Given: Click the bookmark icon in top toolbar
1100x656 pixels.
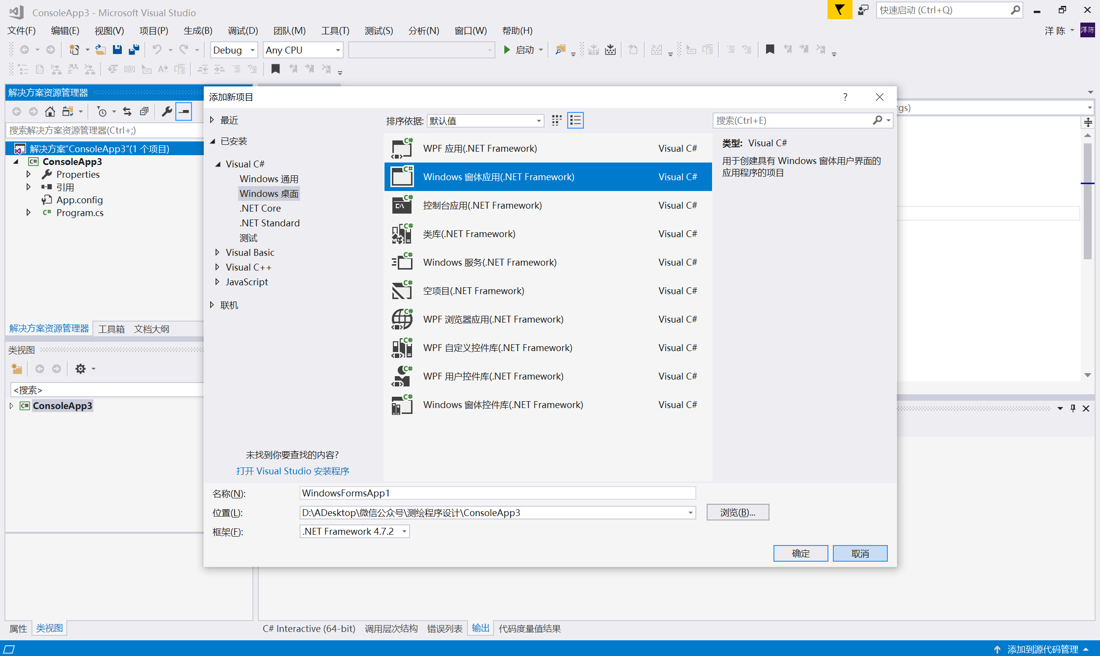Looking at the screenshot, I should point(770,50).
